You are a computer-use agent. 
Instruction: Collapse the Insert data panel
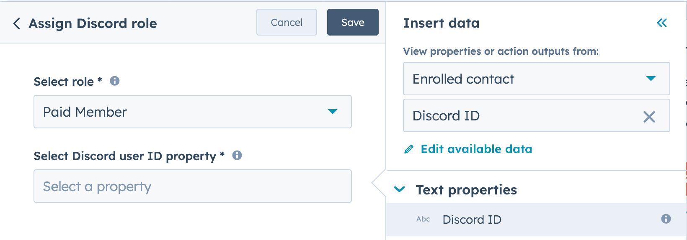662,23
